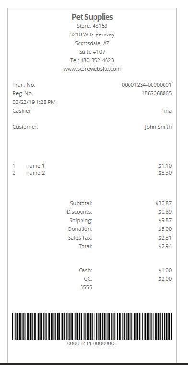This screenshot has width=188, height=365.
Task: Select the name 2 line item
Action: 35,173
